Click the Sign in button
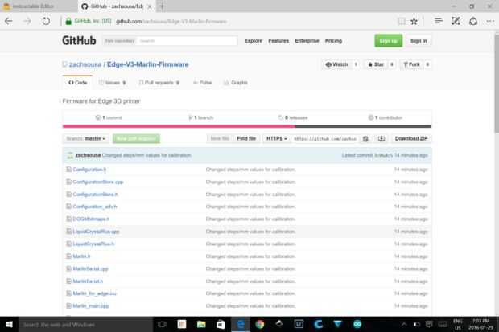499x332 pixels. [x=419, y=41]
